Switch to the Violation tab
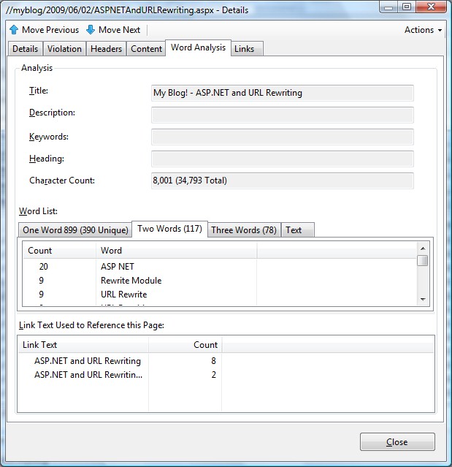 point(64,49)
